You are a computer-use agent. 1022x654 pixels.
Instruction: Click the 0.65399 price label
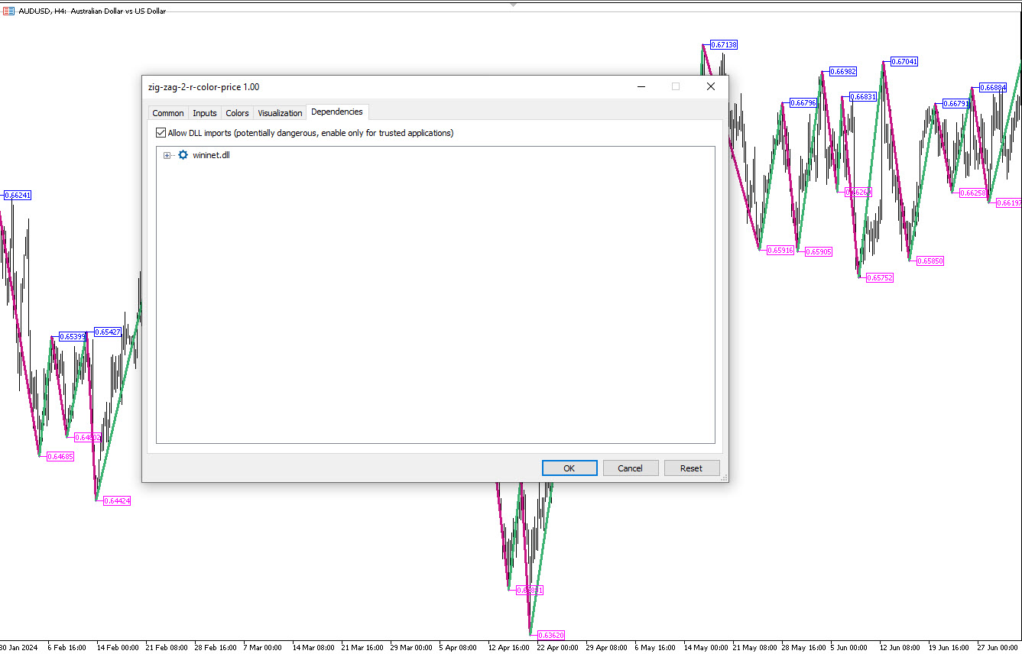tap(72, 337)
